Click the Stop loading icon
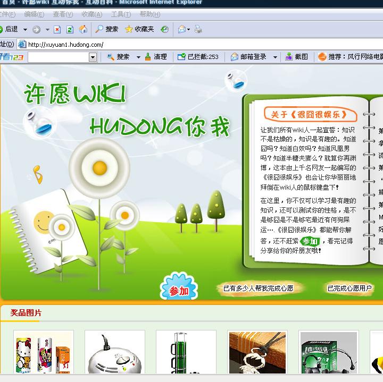This screenshot has height=382, width=383. 57,30
